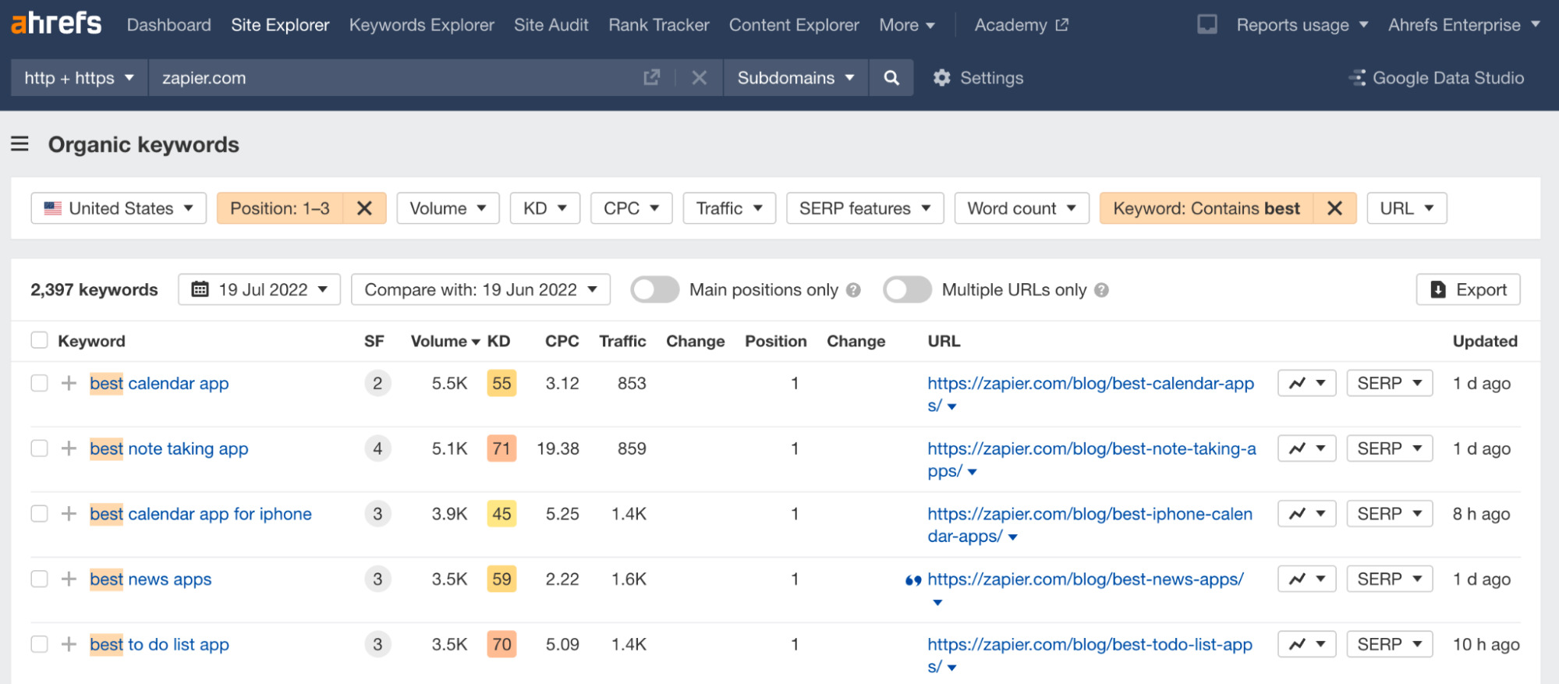Click plus icon for best news apps
1559x684 pixels.
tap(69, 579)
